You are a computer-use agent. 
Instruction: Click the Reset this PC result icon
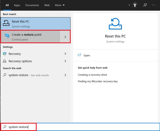click(x=6, y=23)
